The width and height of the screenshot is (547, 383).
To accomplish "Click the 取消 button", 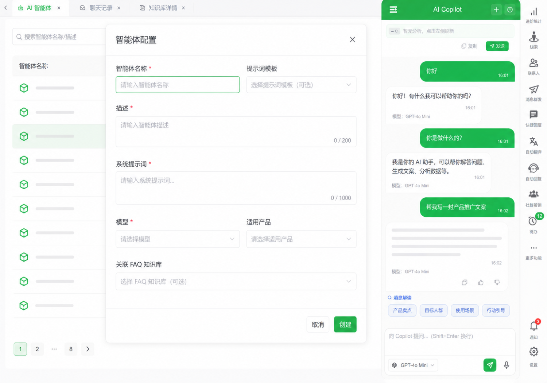I will [318, 324].
